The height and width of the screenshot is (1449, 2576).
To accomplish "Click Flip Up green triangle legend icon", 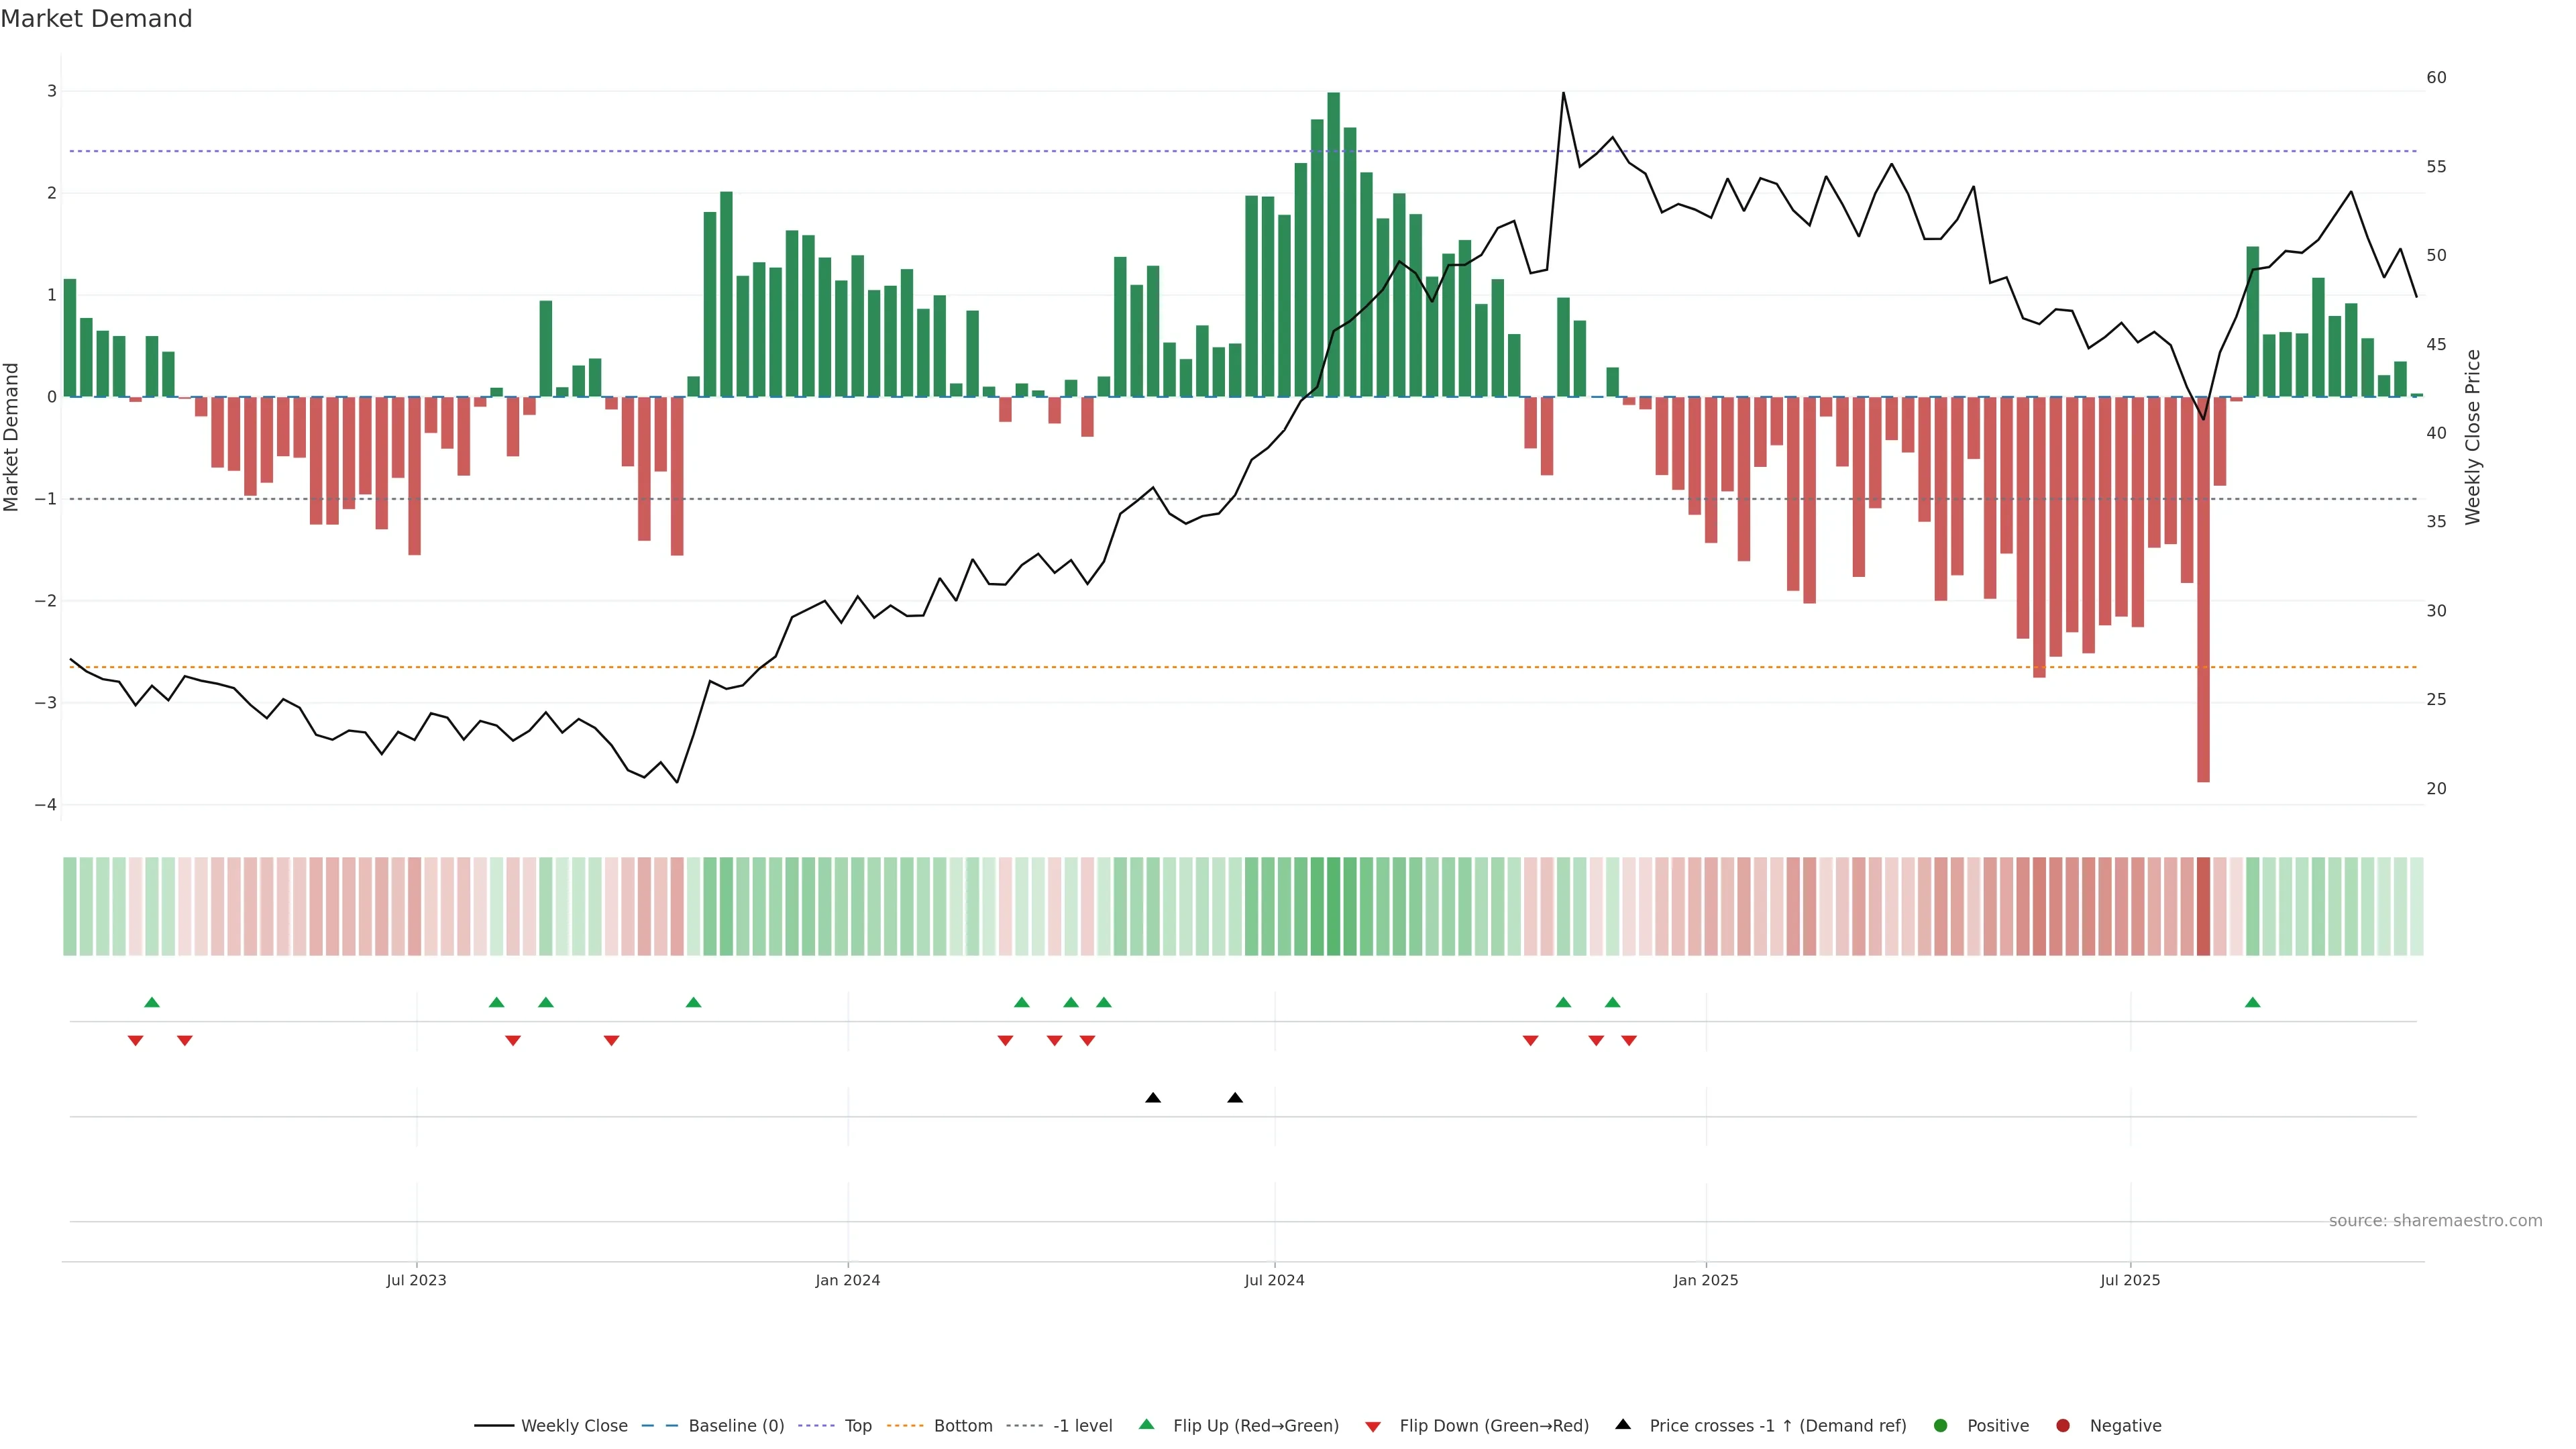I will coord(1147,1424).
